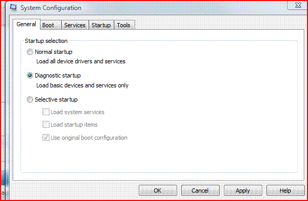Close the System Configuration dialog window
308x201 pixels.
tap(297, 5)
